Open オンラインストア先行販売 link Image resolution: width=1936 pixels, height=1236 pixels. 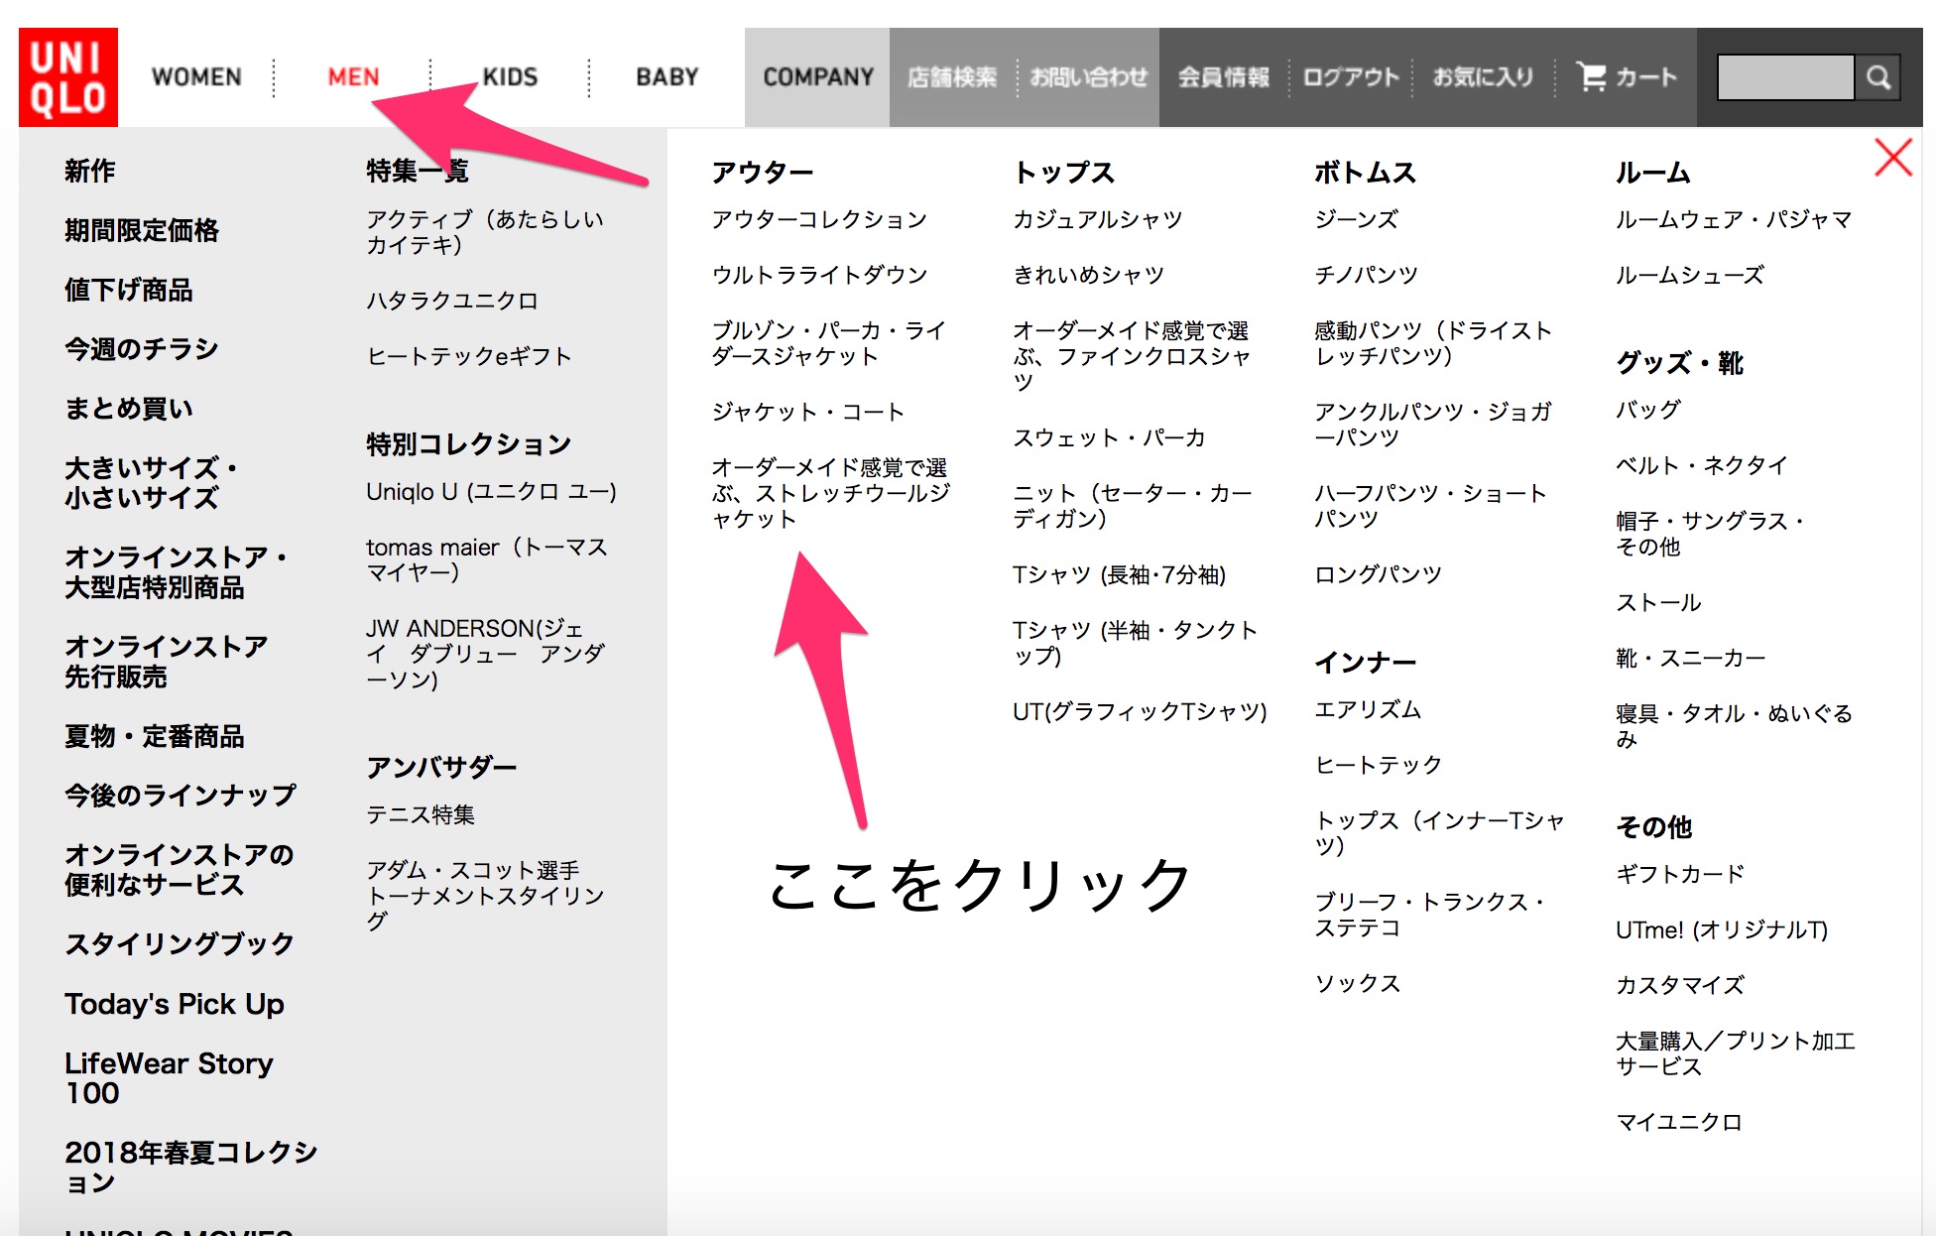pos(167,662)
